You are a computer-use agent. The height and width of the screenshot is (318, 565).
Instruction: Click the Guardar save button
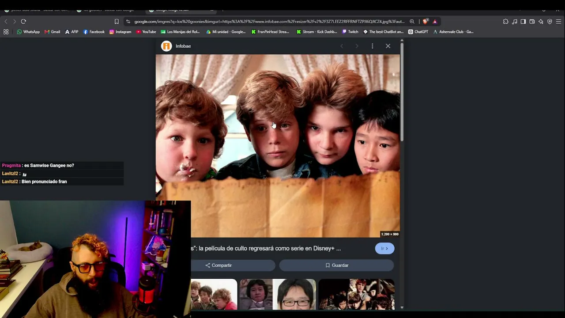[336, 265]
